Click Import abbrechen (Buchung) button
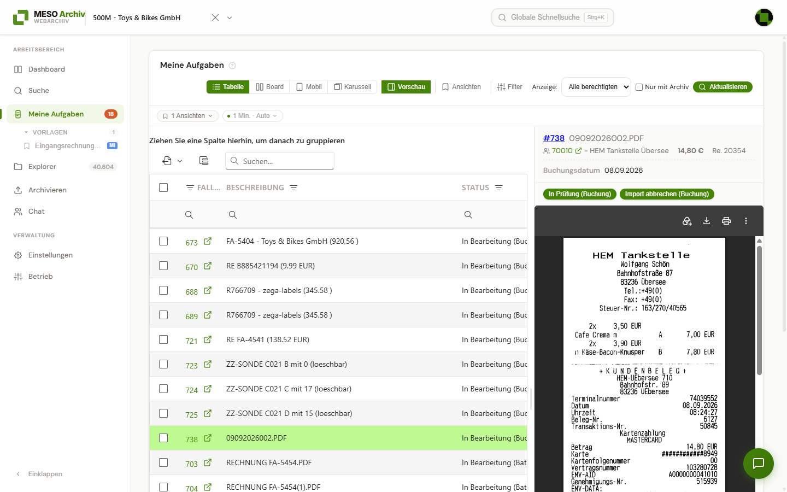Viewport: 787px width, 492px height. 667,194
